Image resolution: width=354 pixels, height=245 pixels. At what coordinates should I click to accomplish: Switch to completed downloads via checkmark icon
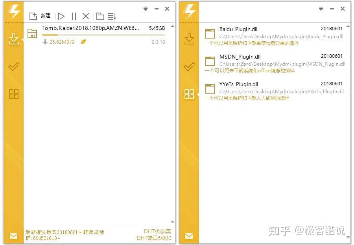click(x=14, y=66)
